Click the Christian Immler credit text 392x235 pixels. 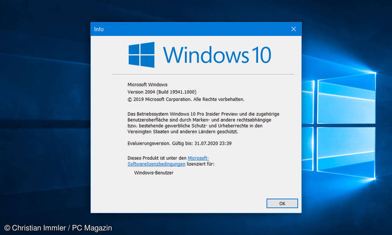(58, 228)
